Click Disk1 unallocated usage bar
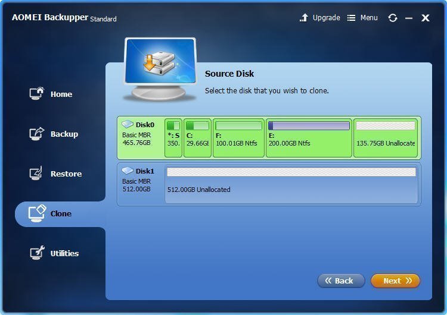The width and height of the screenshot is (447, 315). (x=291, y=172)
